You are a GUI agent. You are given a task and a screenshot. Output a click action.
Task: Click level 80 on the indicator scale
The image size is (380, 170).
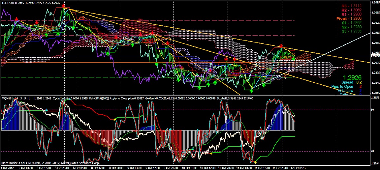(x=373, y=110)
